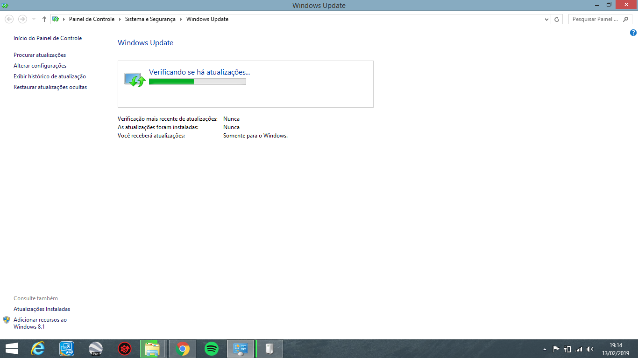Viewport: 638px width, 358px height.
Task: Expand arrow after Sistema e Segurança
Action: click(181, 20)
